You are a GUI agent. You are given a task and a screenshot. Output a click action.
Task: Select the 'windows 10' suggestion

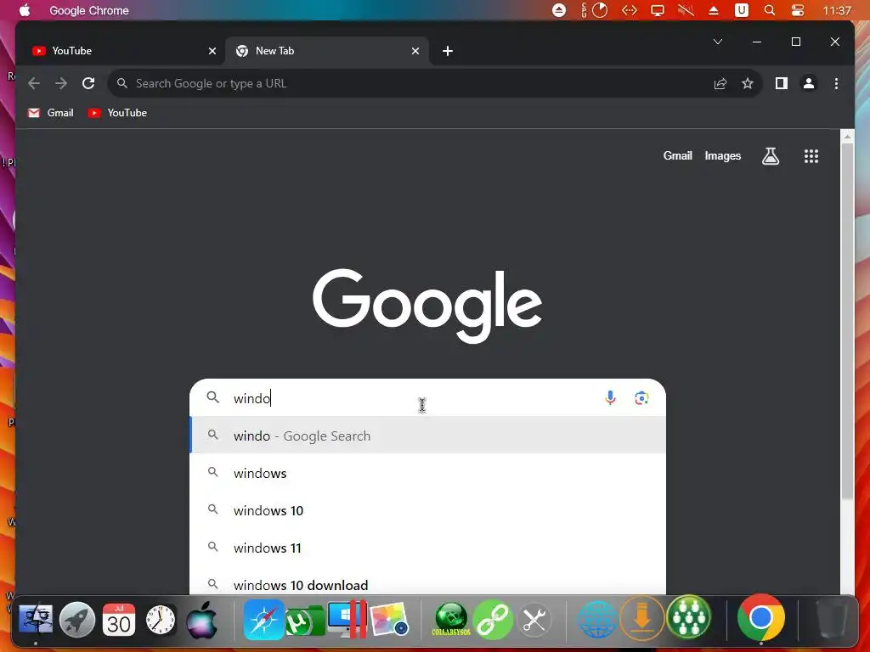point(427,510)
